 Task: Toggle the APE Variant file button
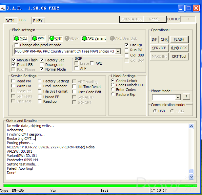[94, 38]
